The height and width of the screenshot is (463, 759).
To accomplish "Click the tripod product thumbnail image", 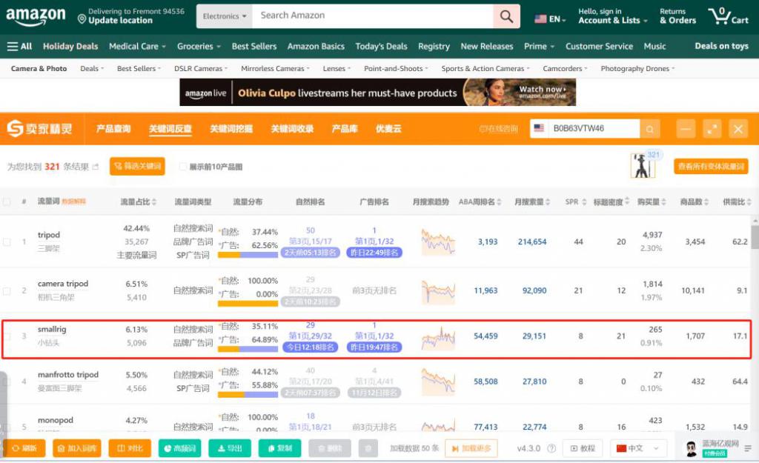I will [640, 167].
